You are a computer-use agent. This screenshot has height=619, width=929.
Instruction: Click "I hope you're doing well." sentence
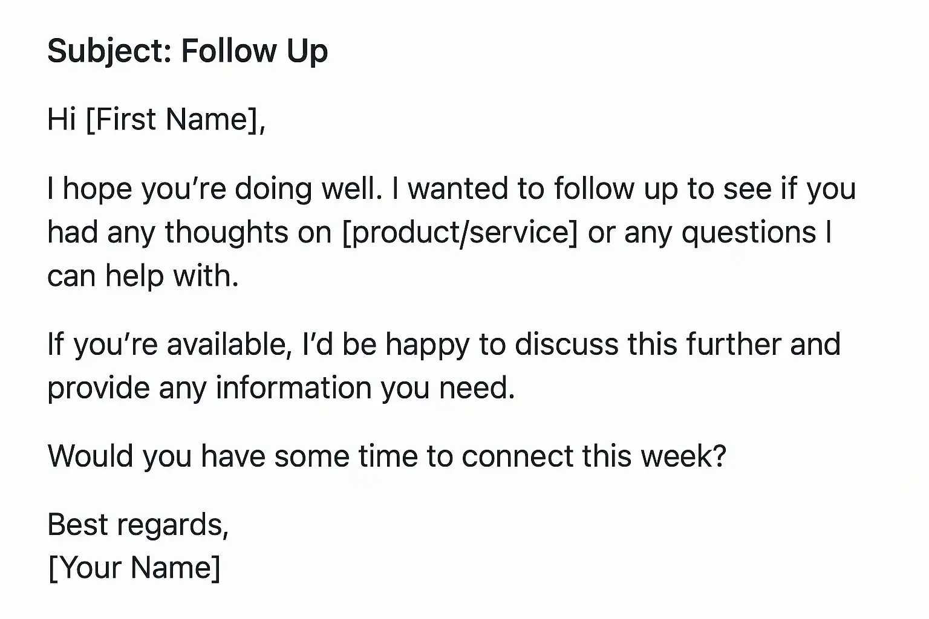coord(215,189)
